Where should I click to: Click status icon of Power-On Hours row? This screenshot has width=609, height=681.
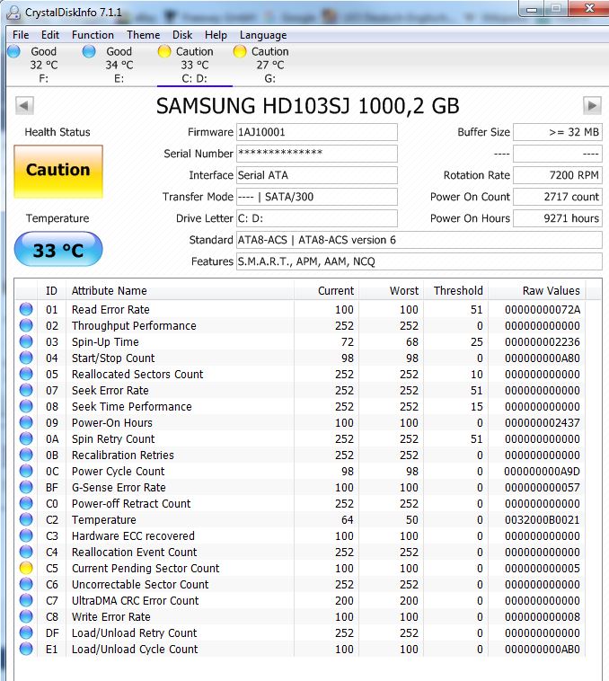26,422
